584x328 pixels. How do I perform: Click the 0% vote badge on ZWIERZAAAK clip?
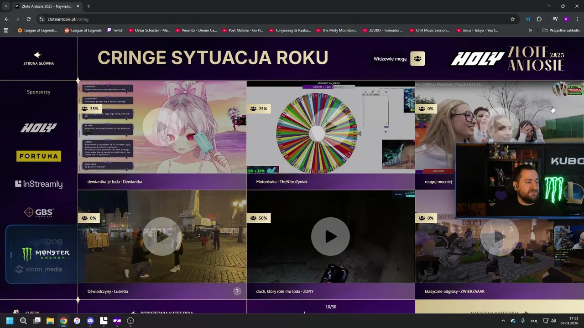pyautogui.click(x=426, y=218)
